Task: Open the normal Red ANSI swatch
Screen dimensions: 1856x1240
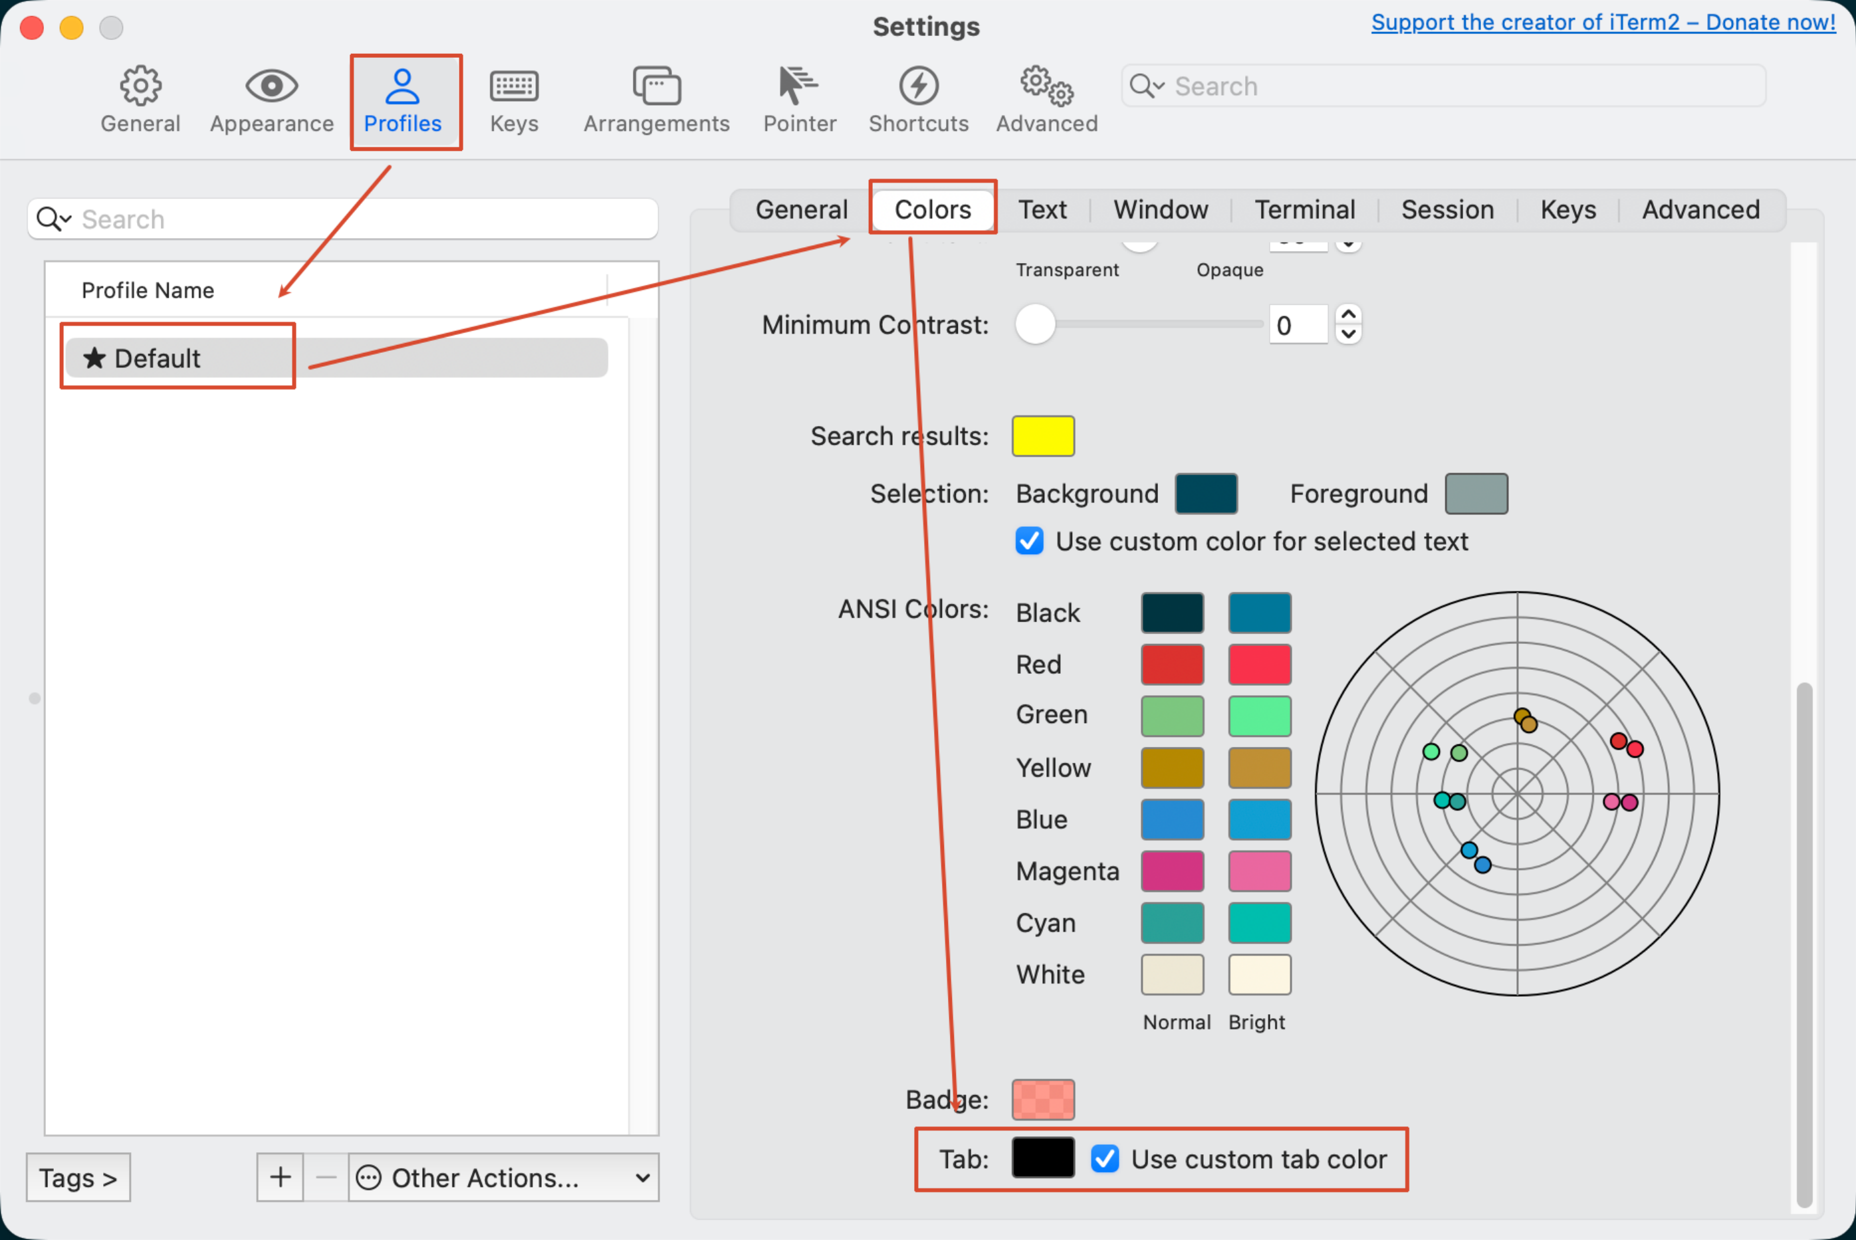Action: [x=1173, y=665]
